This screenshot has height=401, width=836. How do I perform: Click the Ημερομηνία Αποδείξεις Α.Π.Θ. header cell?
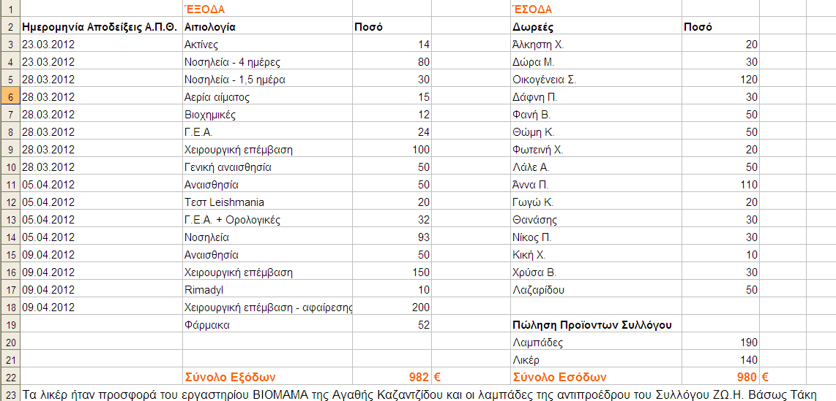(101, 26)
